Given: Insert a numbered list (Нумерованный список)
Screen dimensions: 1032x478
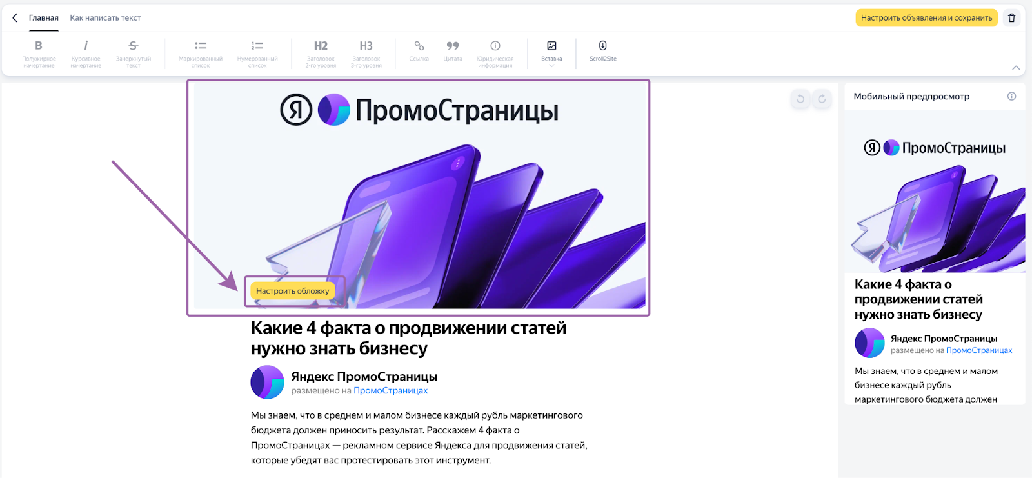Looking at the screenshot, I should point(257,52).
